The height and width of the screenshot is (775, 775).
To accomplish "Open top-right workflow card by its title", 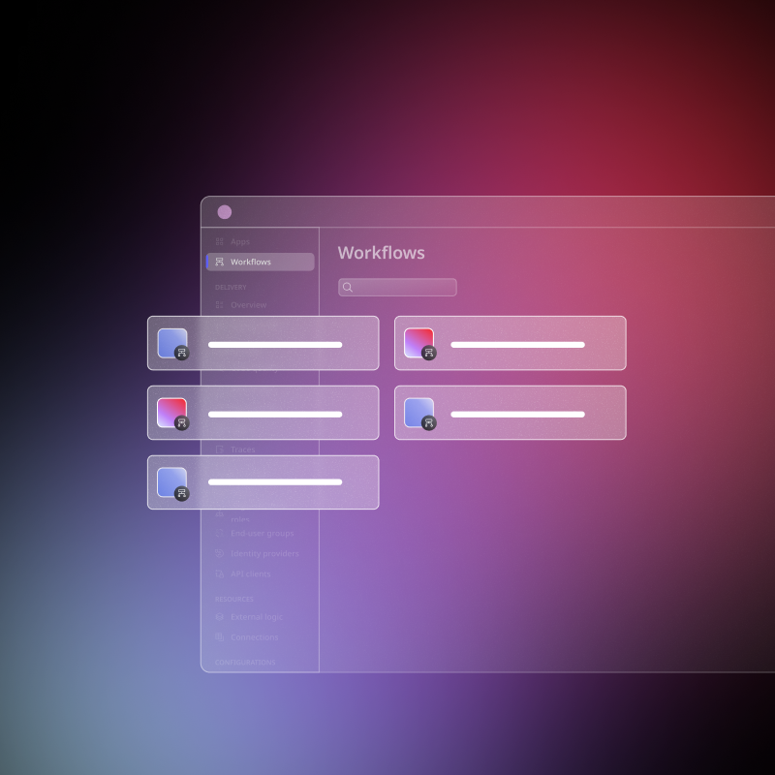I will point(517,344).
